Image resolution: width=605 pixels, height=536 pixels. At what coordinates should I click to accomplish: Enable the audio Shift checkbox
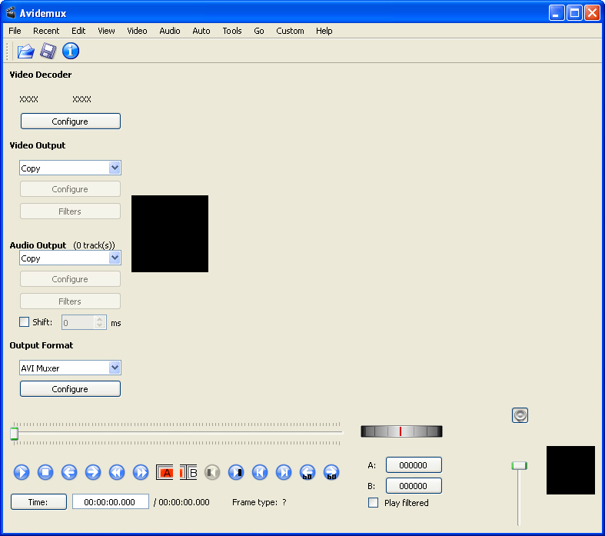coord(24,322)
